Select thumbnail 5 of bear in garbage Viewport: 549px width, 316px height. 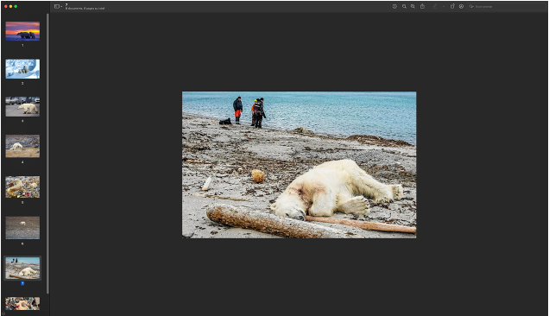[22, 187]
